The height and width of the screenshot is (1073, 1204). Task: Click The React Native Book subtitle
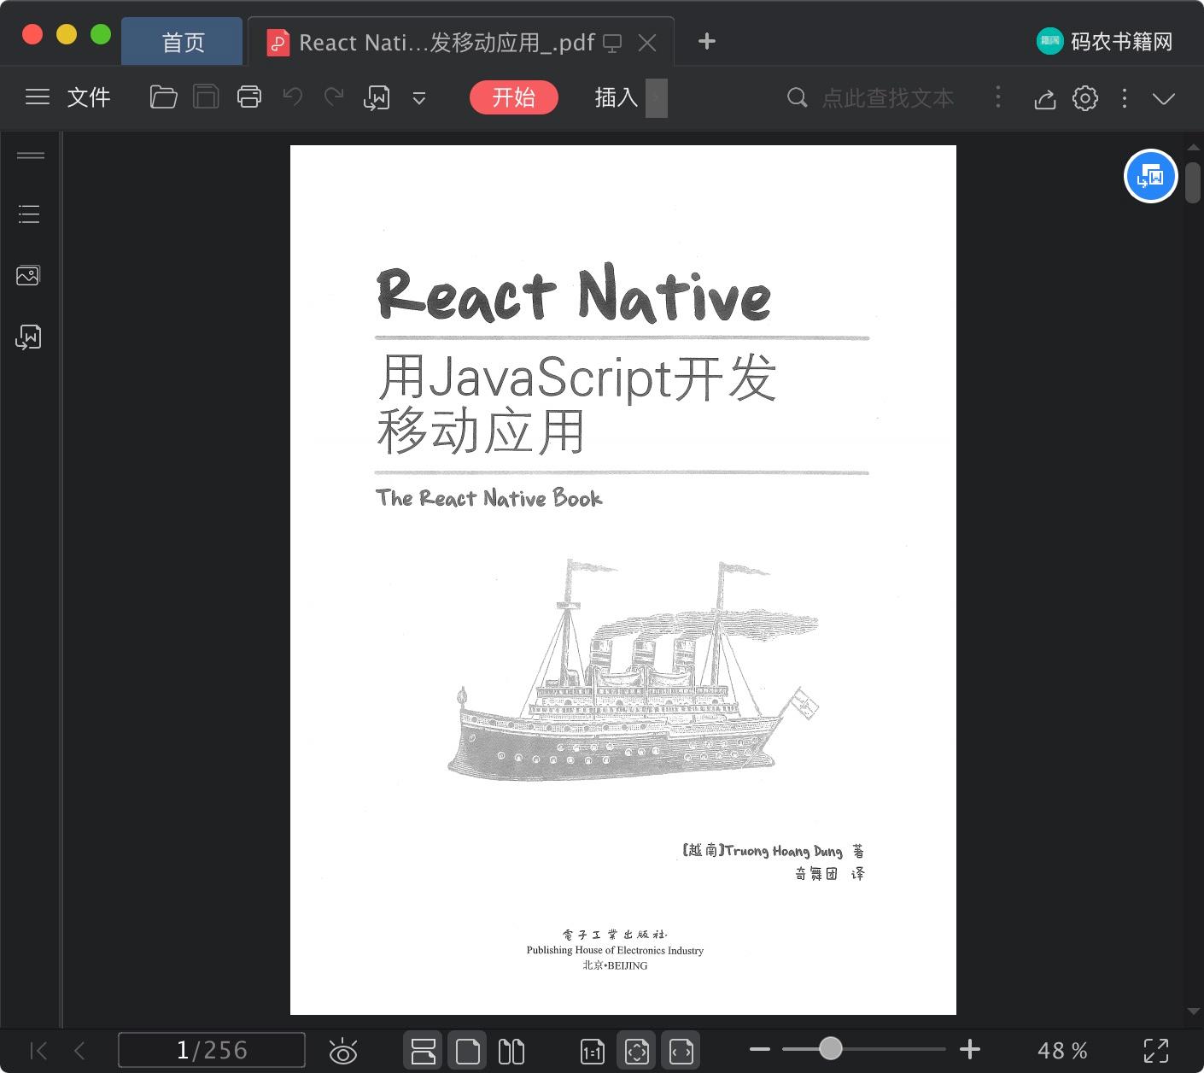pyautogui.click(x=489, y=498)
